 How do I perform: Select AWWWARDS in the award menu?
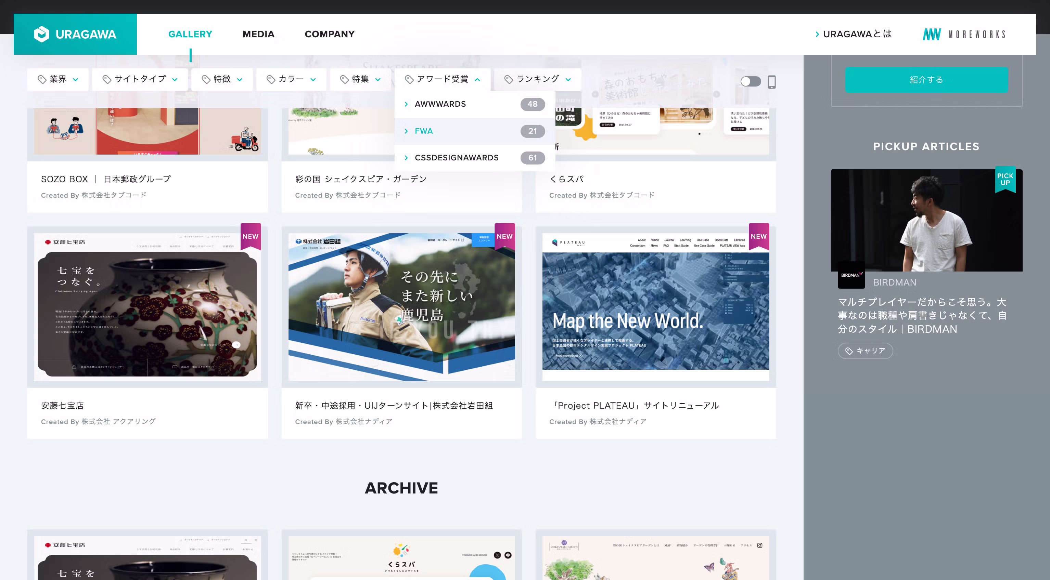click(x=475, y=104)
